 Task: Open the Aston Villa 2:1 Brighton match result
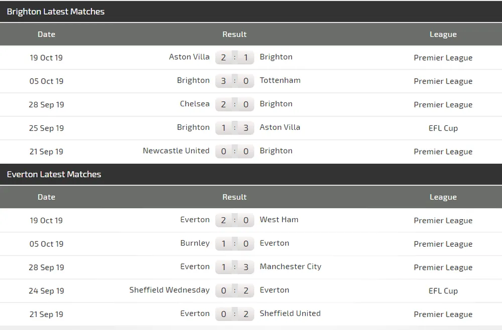pos(234,57)
